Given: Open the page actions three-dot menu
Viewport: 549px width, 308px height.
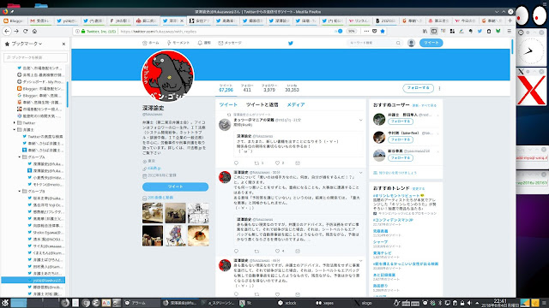Looking at the screenshot, I should coord(366,31).
